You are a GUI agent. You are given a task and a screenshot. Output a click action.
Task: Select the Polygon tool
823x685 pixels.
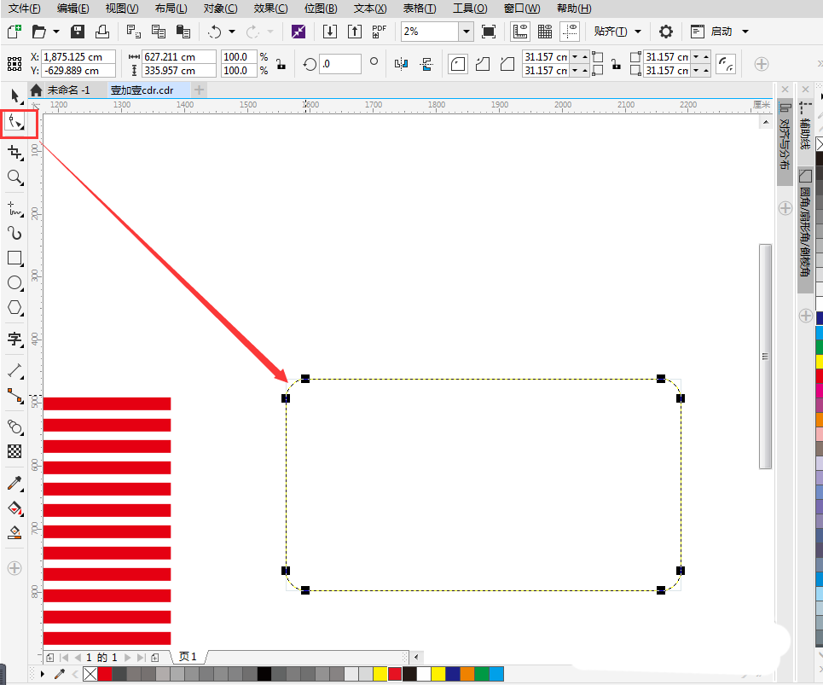click(x=15, y=308)
